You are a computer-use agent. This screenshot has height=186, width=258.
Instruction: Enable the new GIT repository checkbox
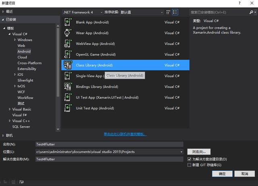[x=189, y=165]
